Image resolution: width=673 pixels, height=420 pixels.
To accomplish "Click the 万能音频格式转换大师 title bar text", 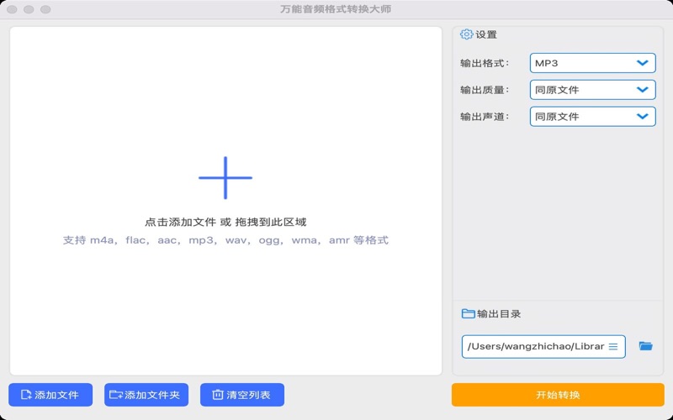I will (336, 9).
